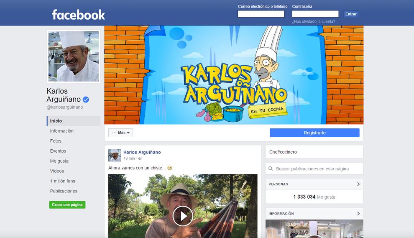Open the chef profile picture

pos(74,56)
